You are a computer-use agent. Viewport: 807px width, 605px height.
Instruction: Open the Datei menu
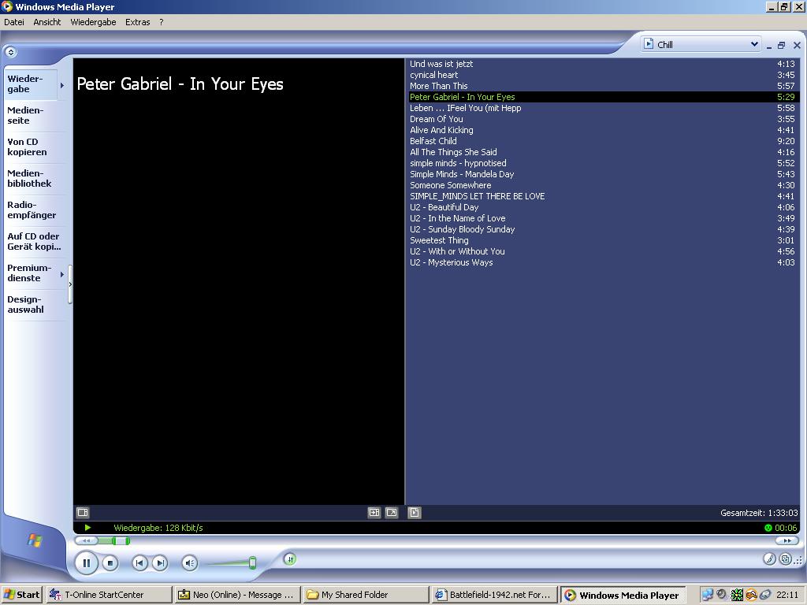click(14, 22)
